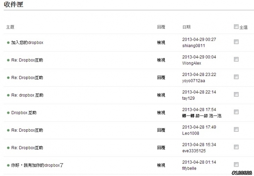Tick checkbox for yoyo0712aa message

coord(236,77)
